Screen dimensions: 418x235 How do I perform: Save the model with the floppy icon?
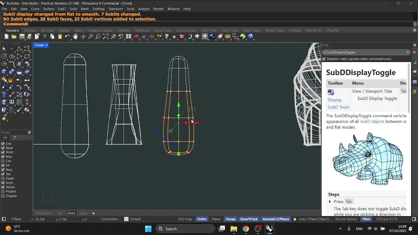[22, 37]
